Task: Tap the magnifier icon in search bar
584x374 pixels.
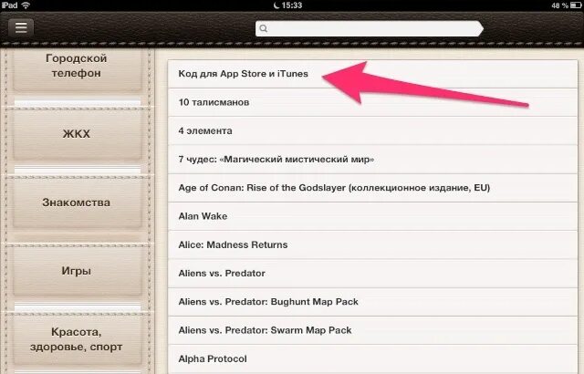Action: (264, 28)
